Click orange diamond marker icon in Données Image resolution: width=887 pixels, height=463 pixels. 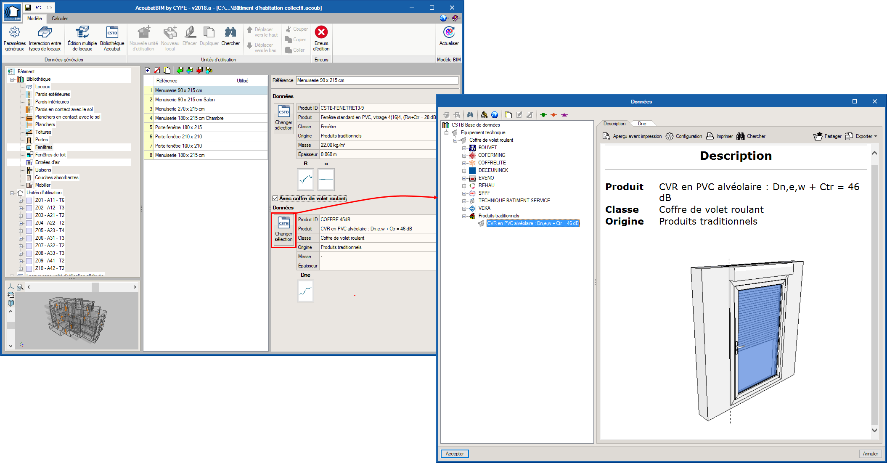coord(554,115)
